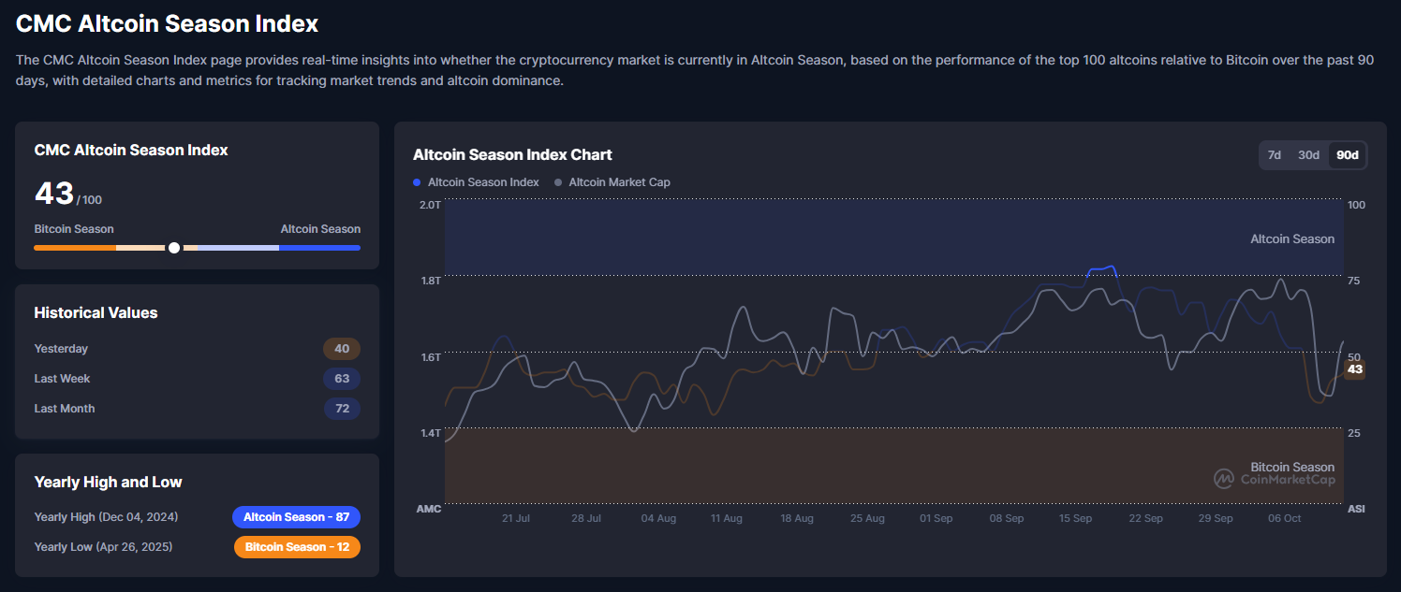Click the 43 current value chart badge

(1354, 369)
